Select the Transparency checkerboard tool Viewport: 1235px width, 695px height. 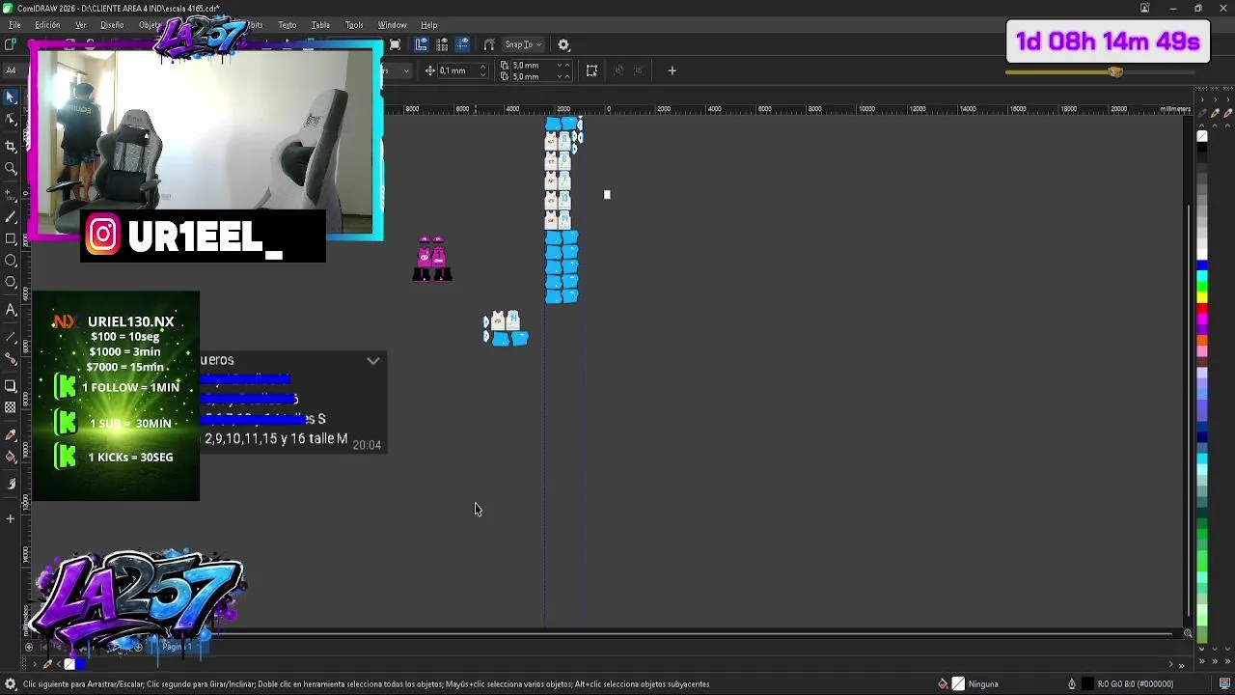point(11,407)
